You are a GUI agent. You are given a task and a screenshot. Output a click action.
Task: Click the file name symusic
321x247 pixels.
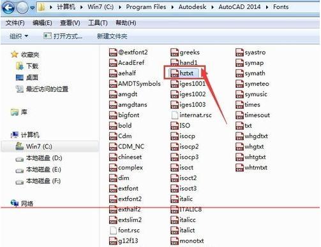[x=256, y=94]
